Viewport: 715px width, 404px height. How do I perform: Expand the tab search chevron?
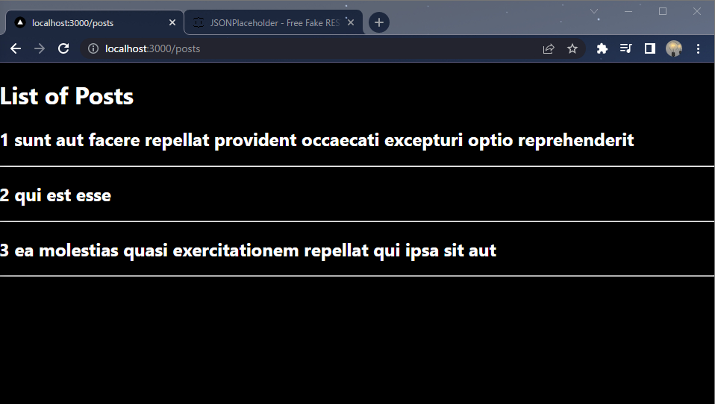pyautogui.click(x=593, y=11)
